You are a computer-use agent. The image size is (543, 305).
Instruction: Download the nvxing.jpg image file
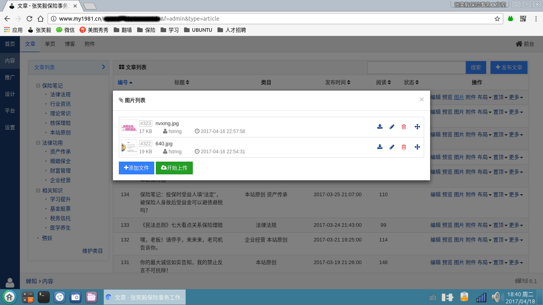[x=380, y=127]
